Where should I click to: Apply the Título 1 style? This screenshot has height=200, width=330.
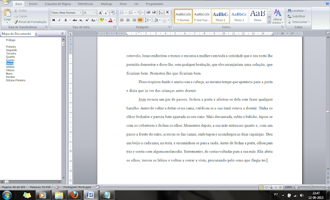[x=220, y=16]
